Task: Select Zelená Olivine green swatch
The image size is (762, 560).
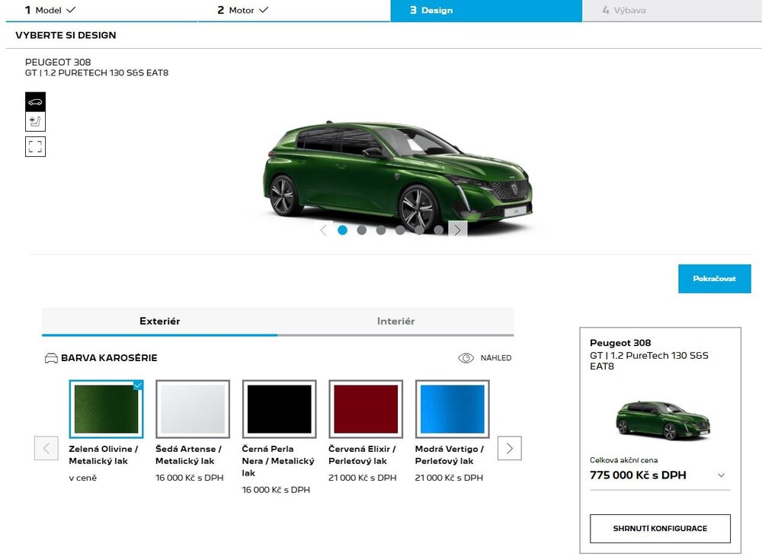Action: (107, 409)
